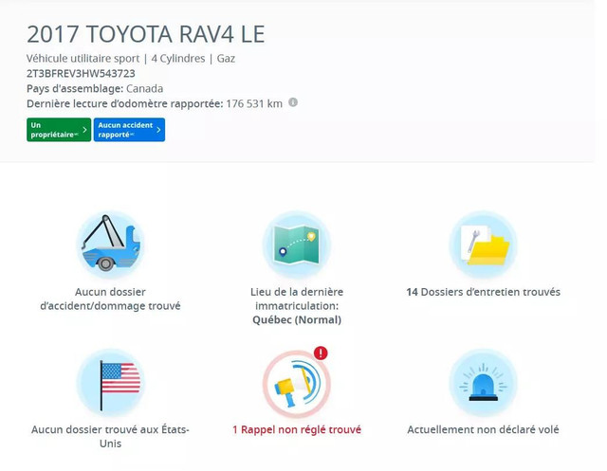
Task: Click 'Aucun dossier d'accident/dommage trouvé' text
Action: pos(110,299)
